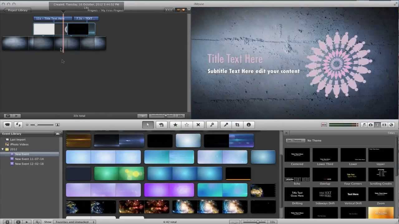
Task: Select Last Import in Event Library
Action: point(18,140)
